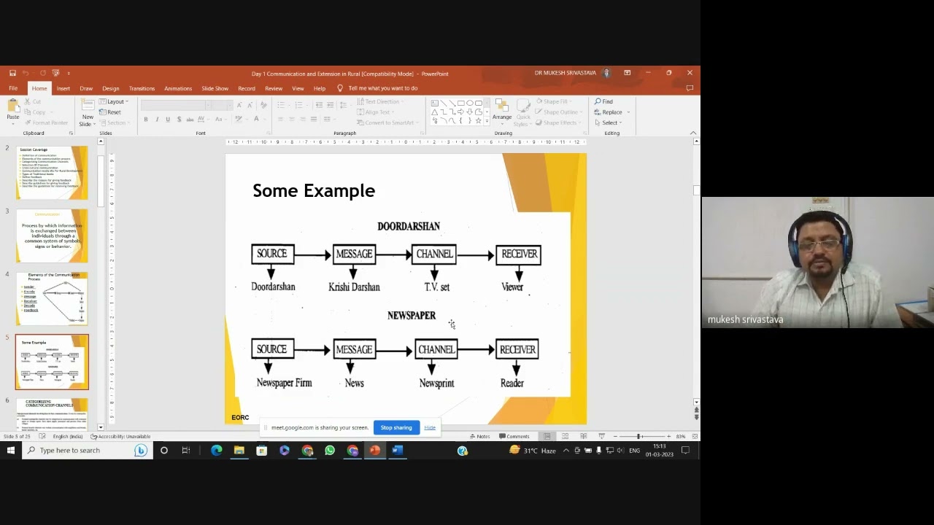
Task: Click Accessibility: Unavailable status
Action: (120, 436)
